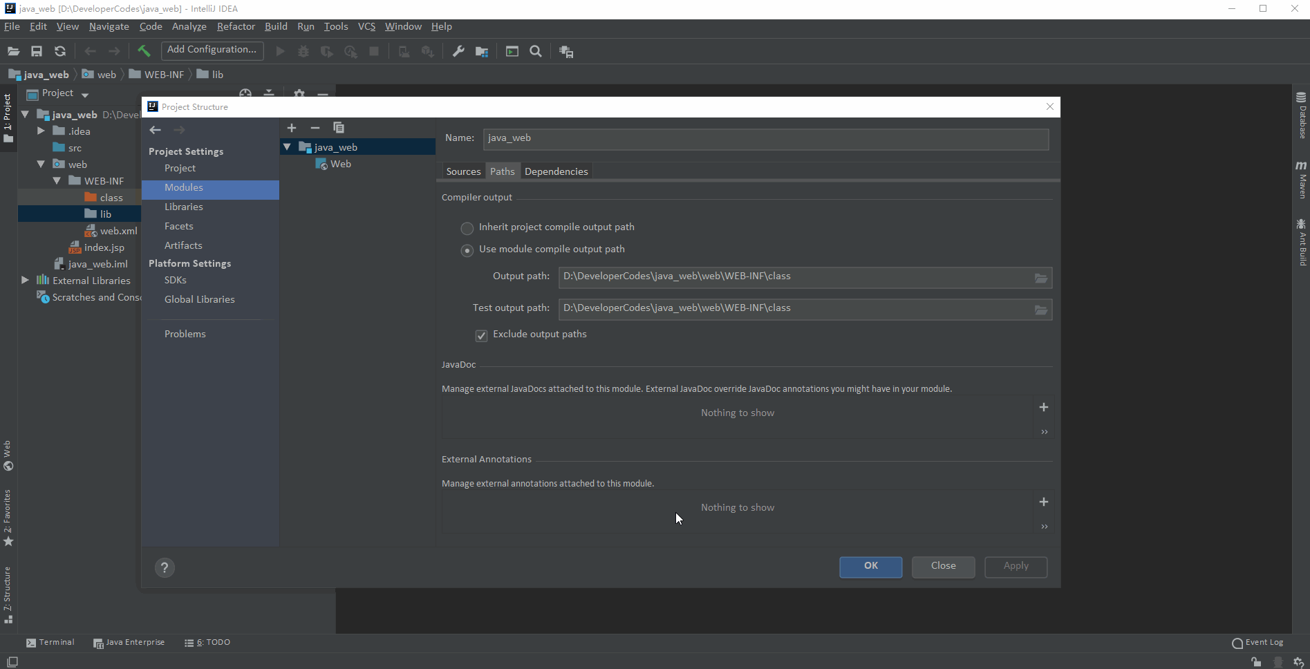Select the Build Project hammer icon
Image resolution: width=1310 pixels, height=669 pixels.
(143, 50)
